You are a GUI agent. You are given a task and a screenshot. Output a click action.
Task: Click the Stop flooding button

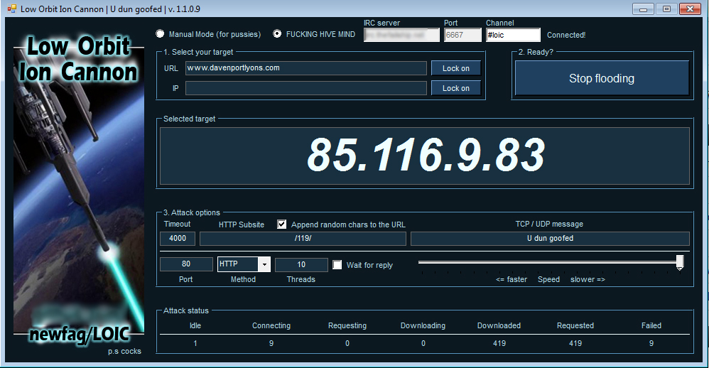coord(601,78)
